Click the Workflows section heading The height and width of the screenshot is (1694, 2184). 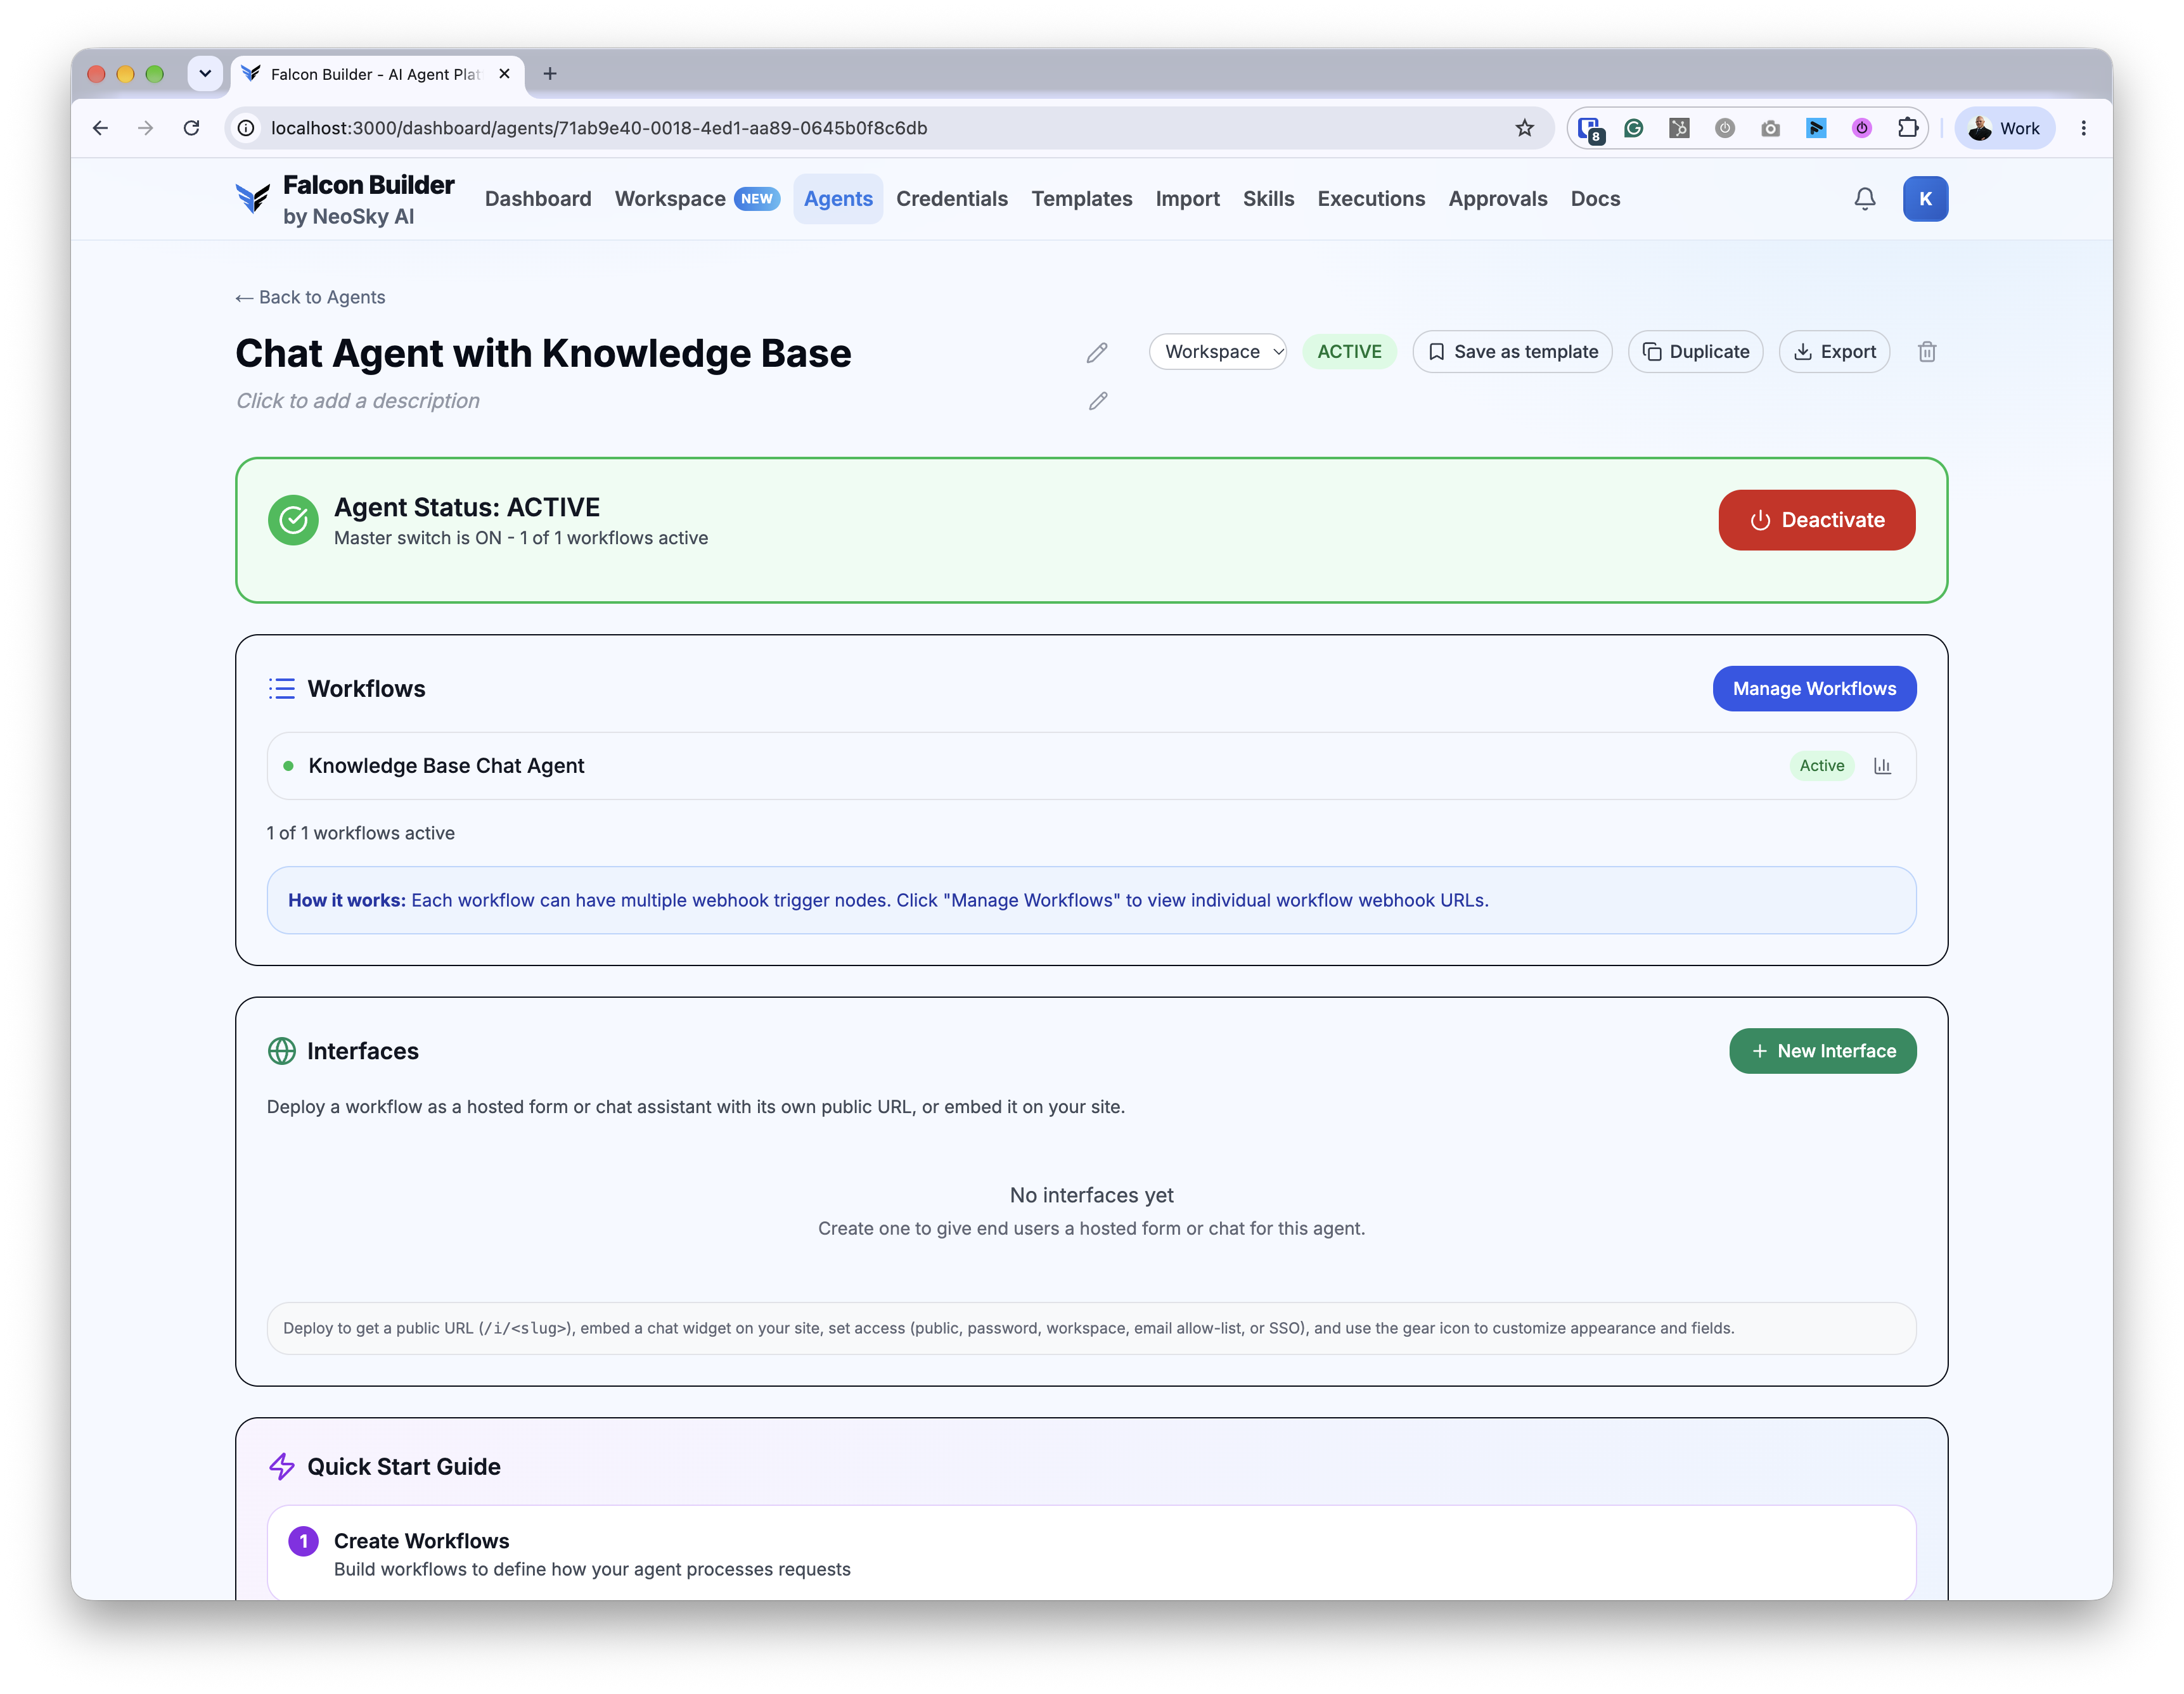[366, 689]
